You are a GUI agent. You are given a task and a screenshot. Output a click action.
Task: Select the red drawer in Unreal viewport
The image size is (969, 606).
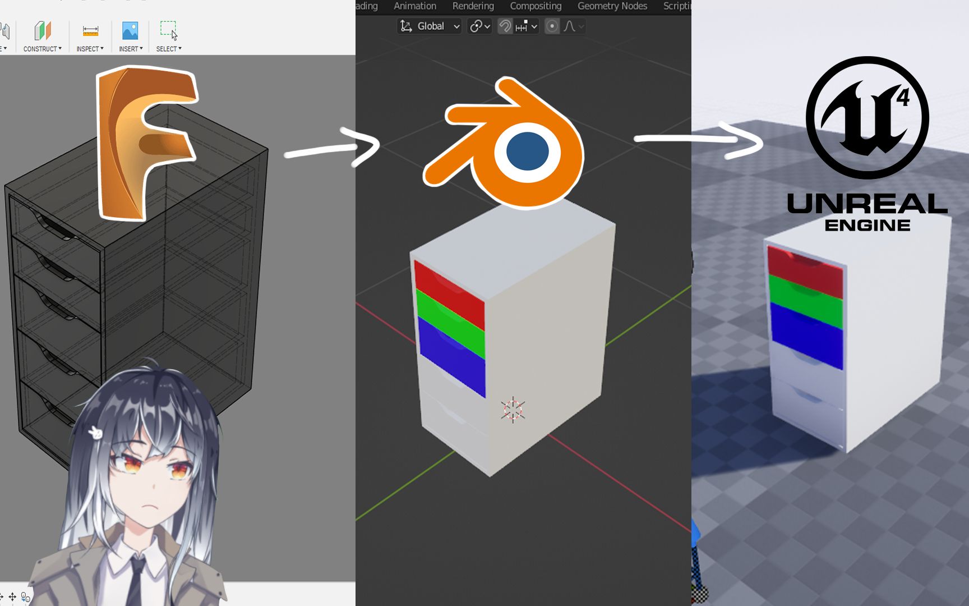coord(805,272)
